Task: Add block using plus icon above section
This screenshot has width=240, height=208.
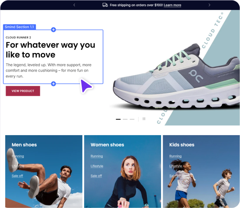Action: 54,30
